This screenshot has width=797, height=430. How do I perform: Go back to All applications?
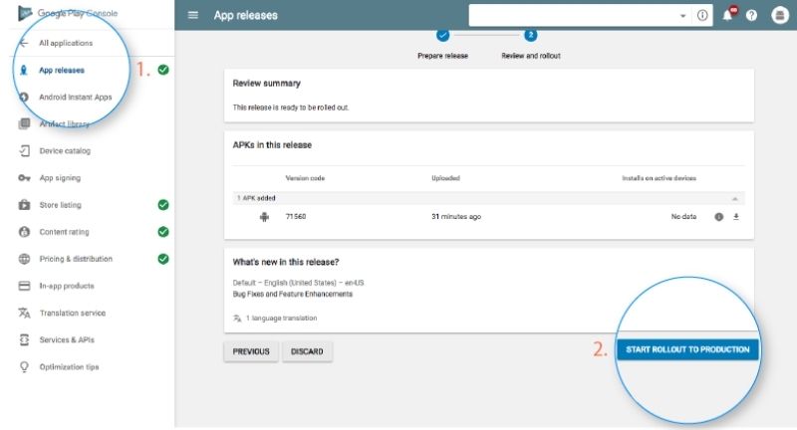(65, 43)
